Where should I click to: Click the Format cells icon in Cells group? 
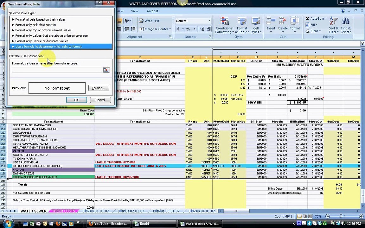(295, 21)
